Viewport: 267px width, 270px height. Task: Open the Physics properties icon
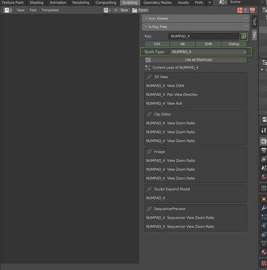pyautogui.click(x=264, y=226)
